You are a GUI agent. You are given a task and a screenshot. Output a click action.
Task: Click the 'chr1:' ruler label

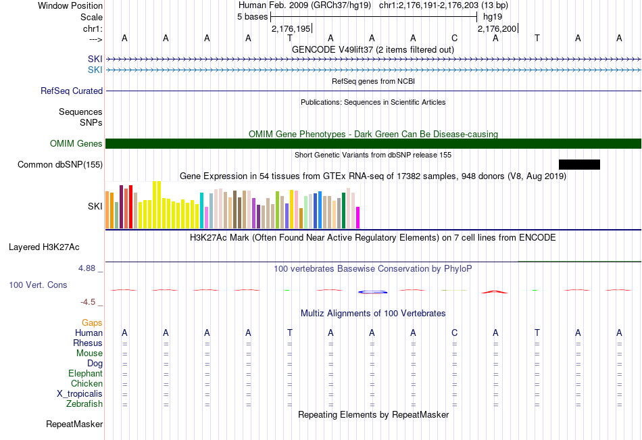[93, 28]
